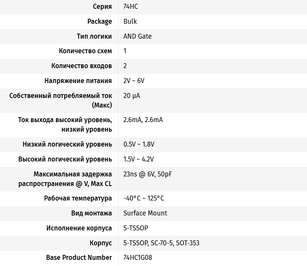Click the Серия row label
Screen dimensions: 307x266
(102, 7)
